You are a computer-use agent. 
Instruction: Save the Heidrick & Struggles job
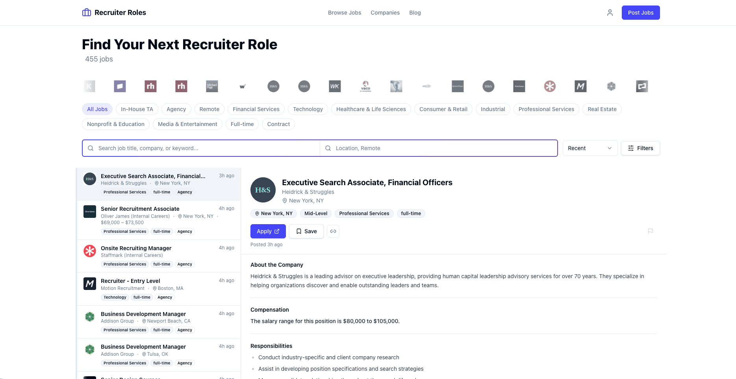pos(306,231)
